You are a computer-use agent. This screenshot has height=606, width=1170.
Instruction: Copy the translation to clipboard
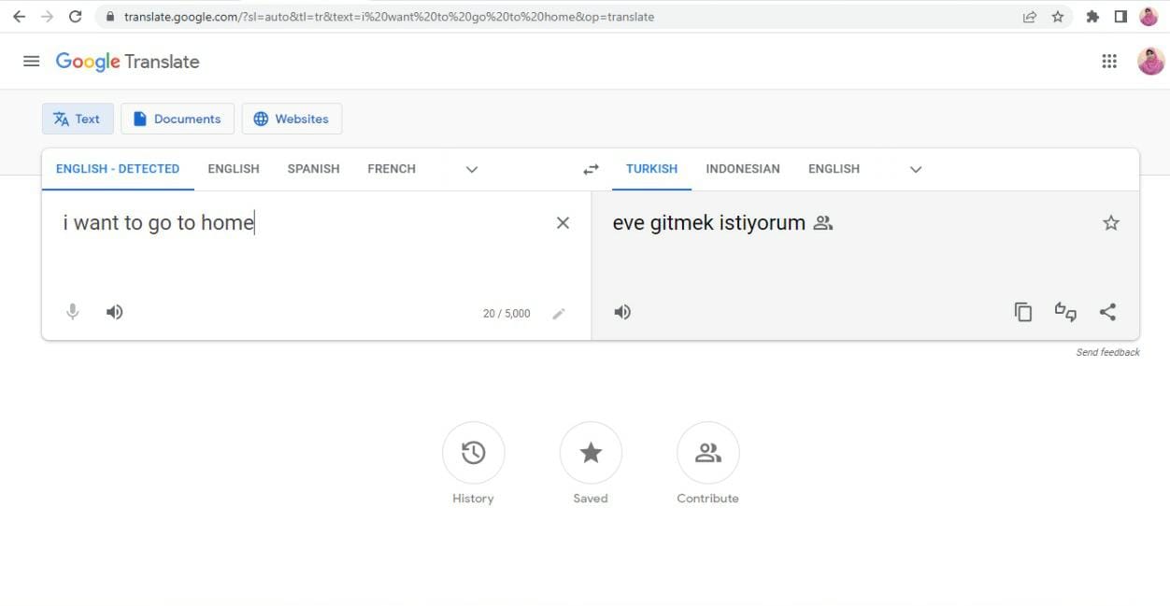pos(1023,312)
